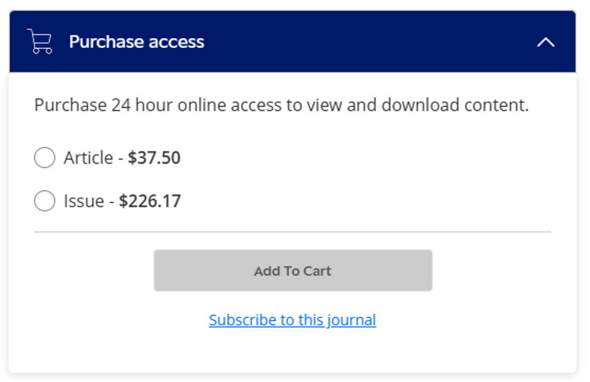Image resolution: width=590 pixels, height=382 pixels.
Task: Select the Article radio button
Action: tap(45, 158)
